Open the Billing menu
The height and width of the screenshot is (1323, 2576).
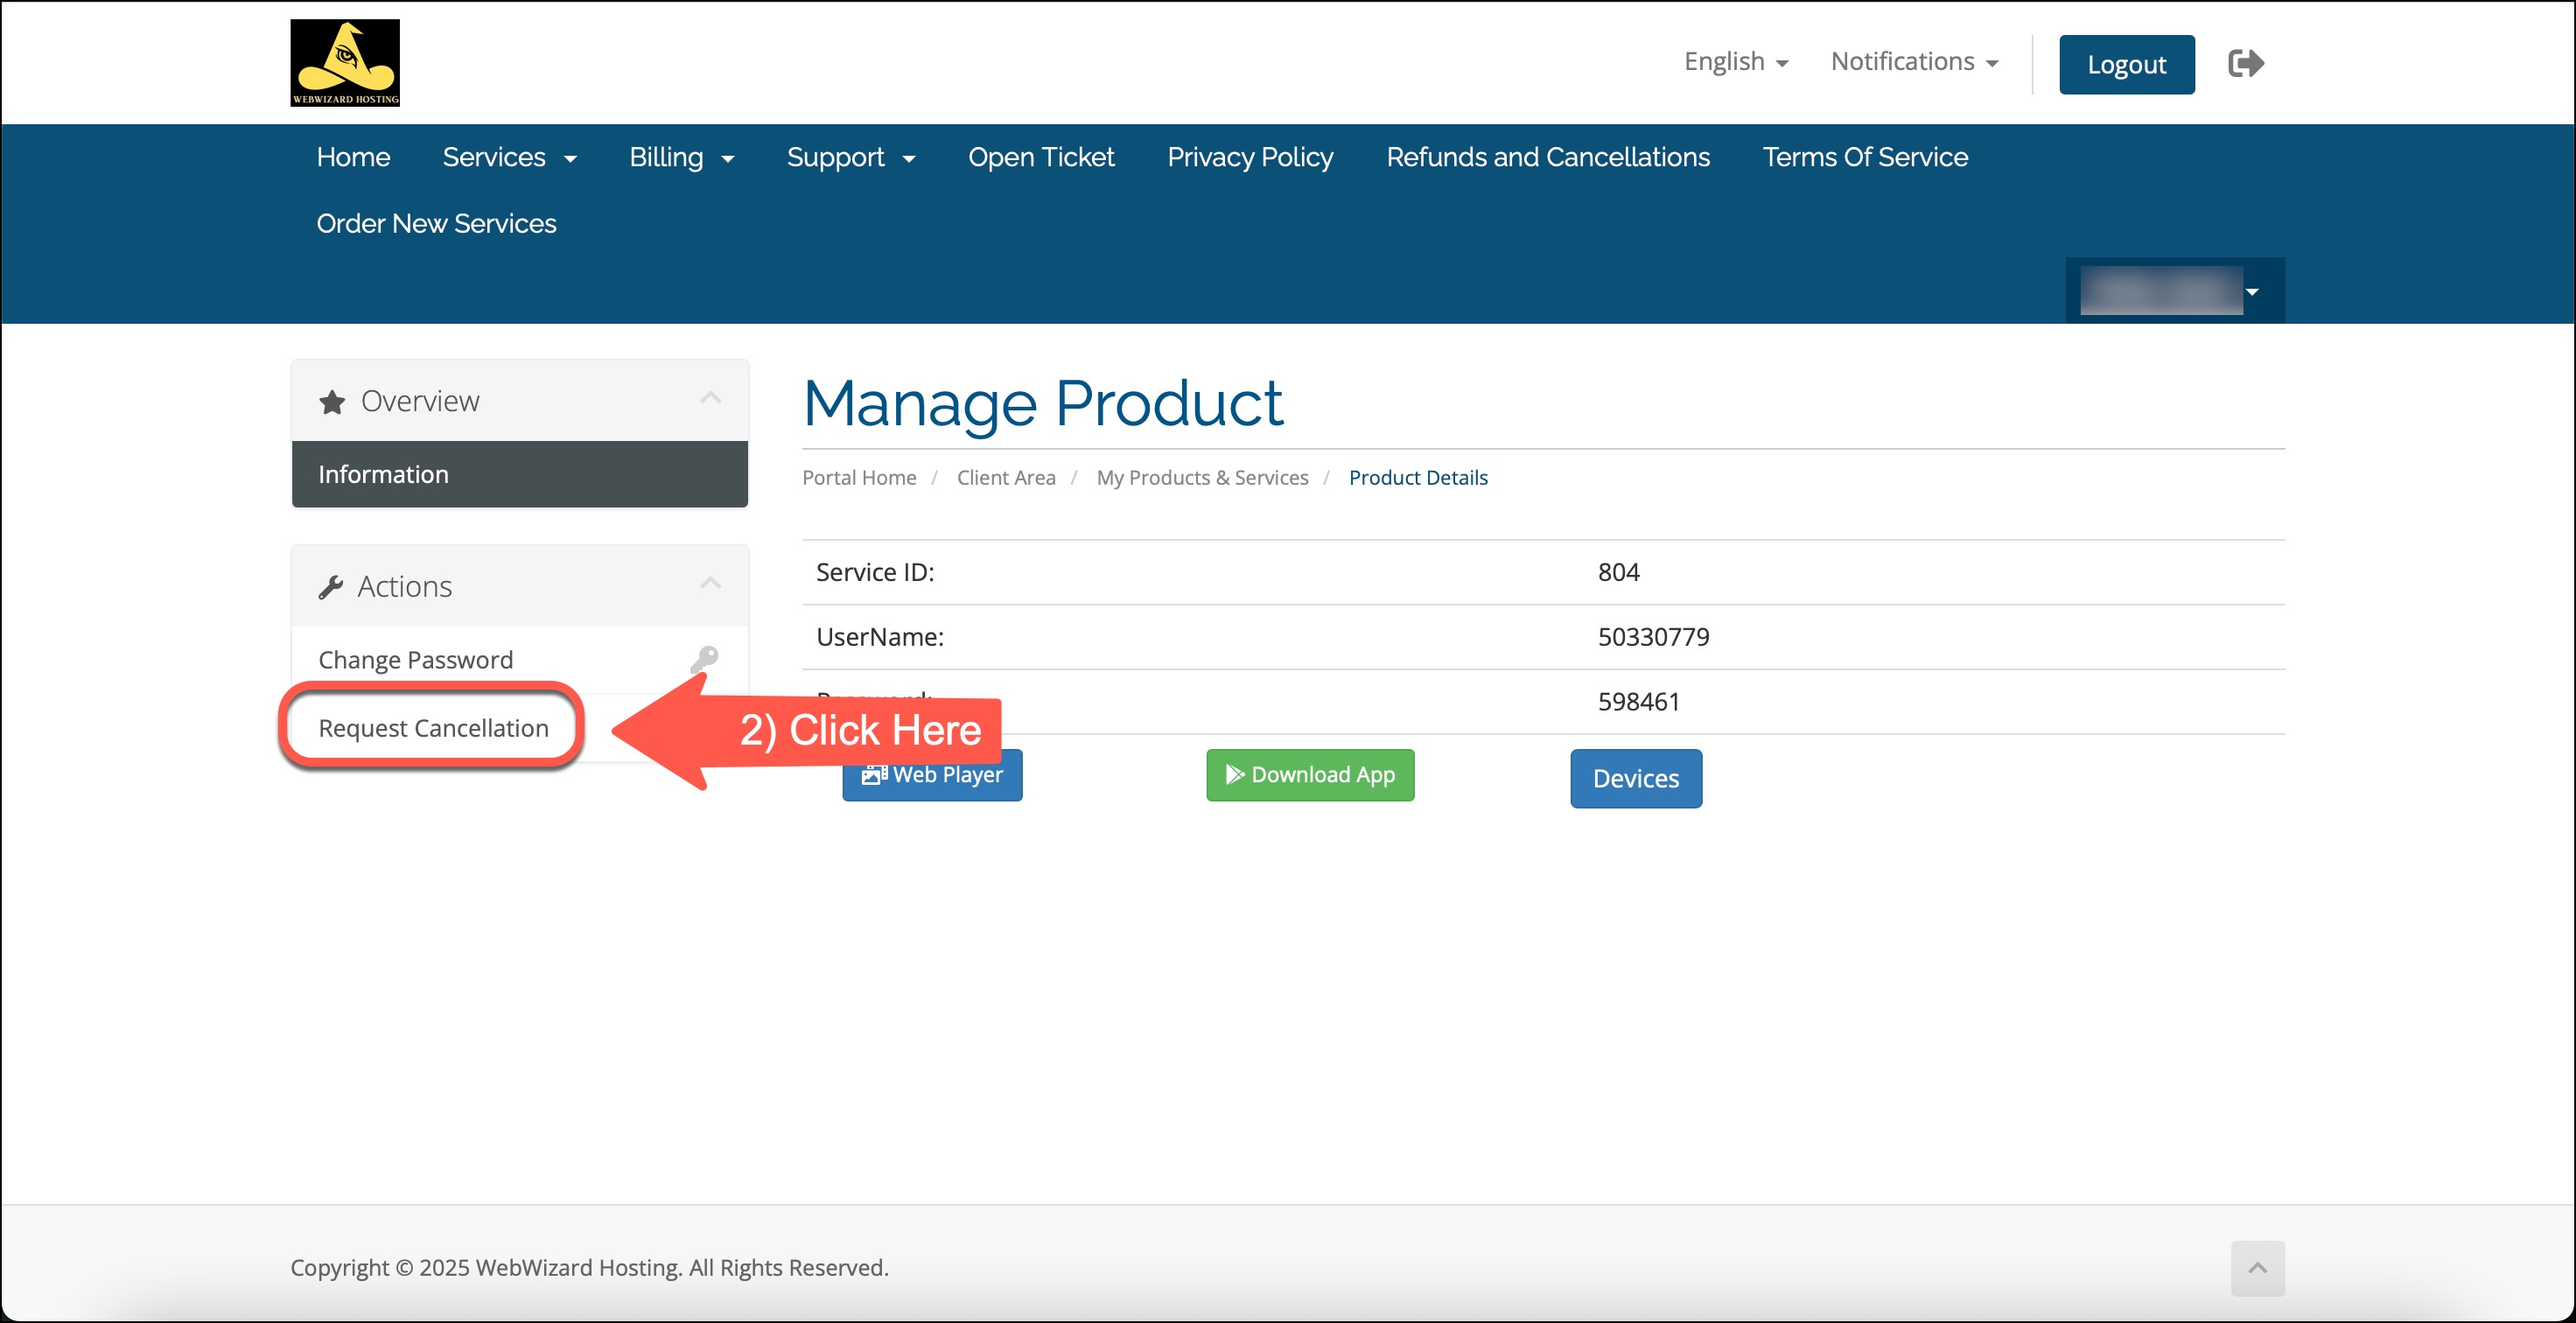click(x=681, y=157)
